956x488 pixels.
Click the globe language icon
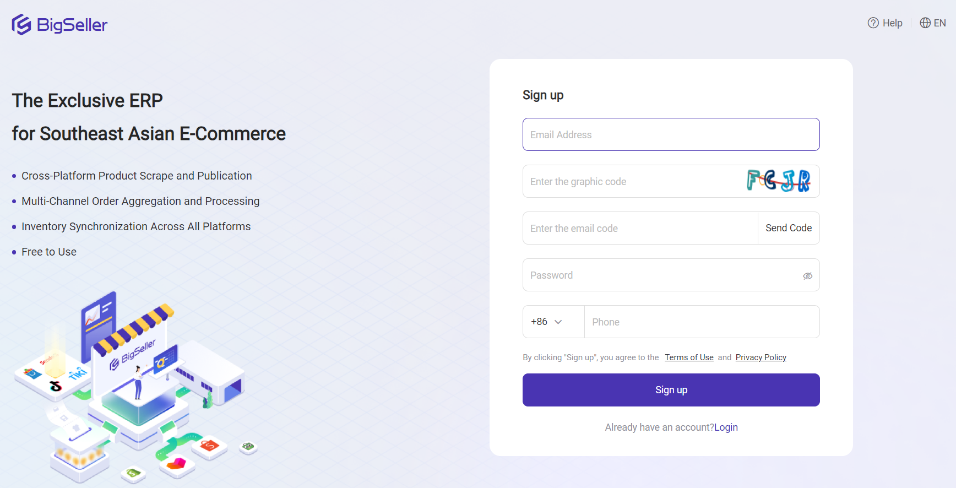pyautogui.click(x=925, y=23)
